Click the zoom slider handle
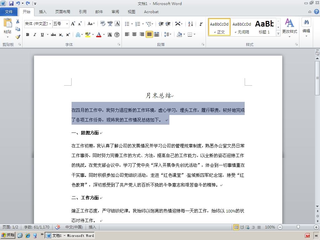Image resolution: width=320 pixels, height=240 pixels. 298,227
